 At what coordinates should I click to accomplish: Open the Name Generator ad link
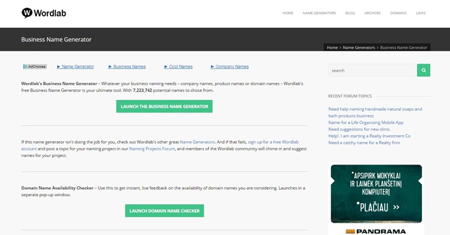coord(76,67)
